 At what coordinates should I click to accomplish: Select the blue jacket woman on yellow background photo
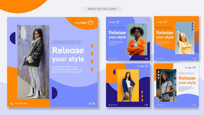point(128,86)
